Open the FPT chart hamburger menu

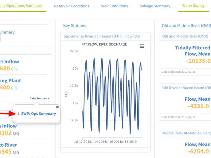pos(142,46)
